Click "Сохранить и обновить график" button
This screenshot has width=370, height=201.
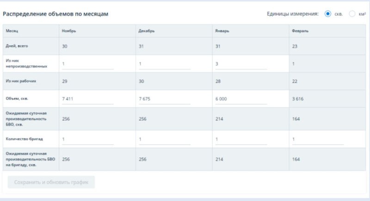pyautogui.click(x=51, y=182)
